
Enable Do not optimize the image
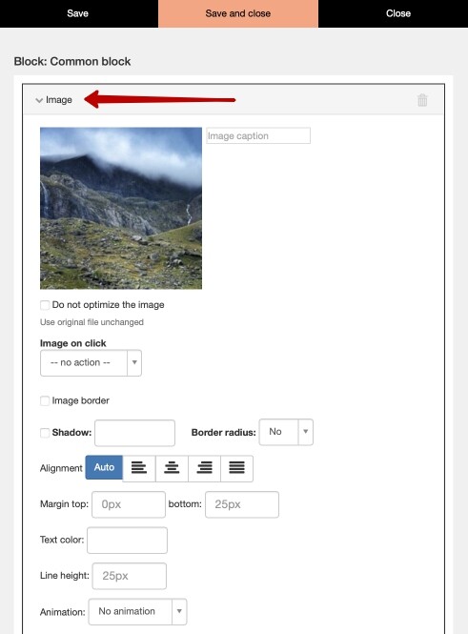(45, 305)
